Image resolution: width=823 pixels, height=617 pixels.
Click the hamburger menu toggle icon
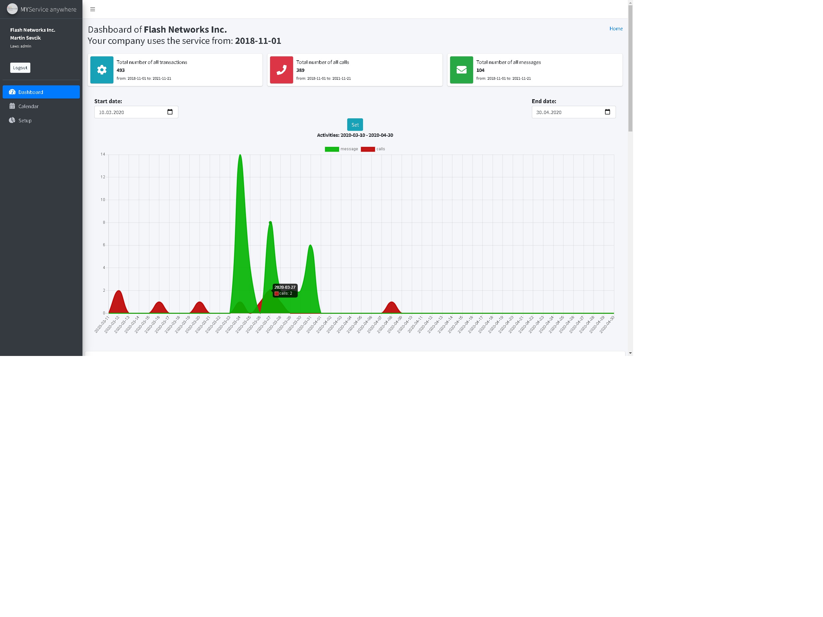(93, 9)
